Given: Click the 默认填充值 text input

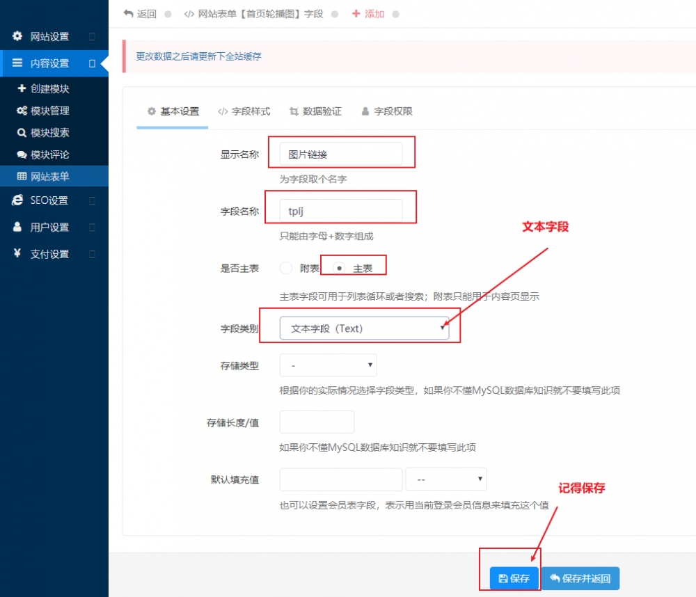Looking at the screenshot, I should (341, 479).
